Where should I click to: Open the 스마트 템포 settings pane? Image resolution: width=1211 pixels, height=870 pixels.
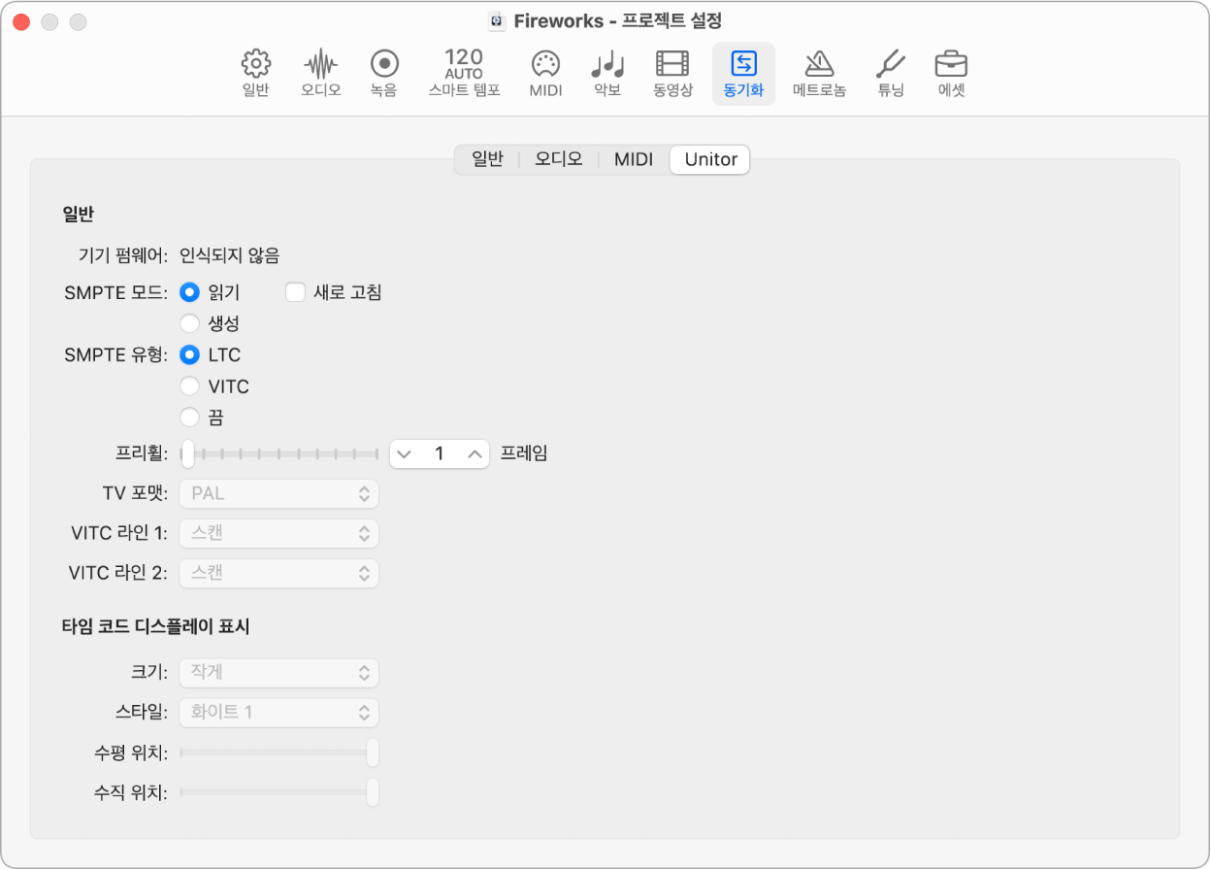tap(464, 74)
